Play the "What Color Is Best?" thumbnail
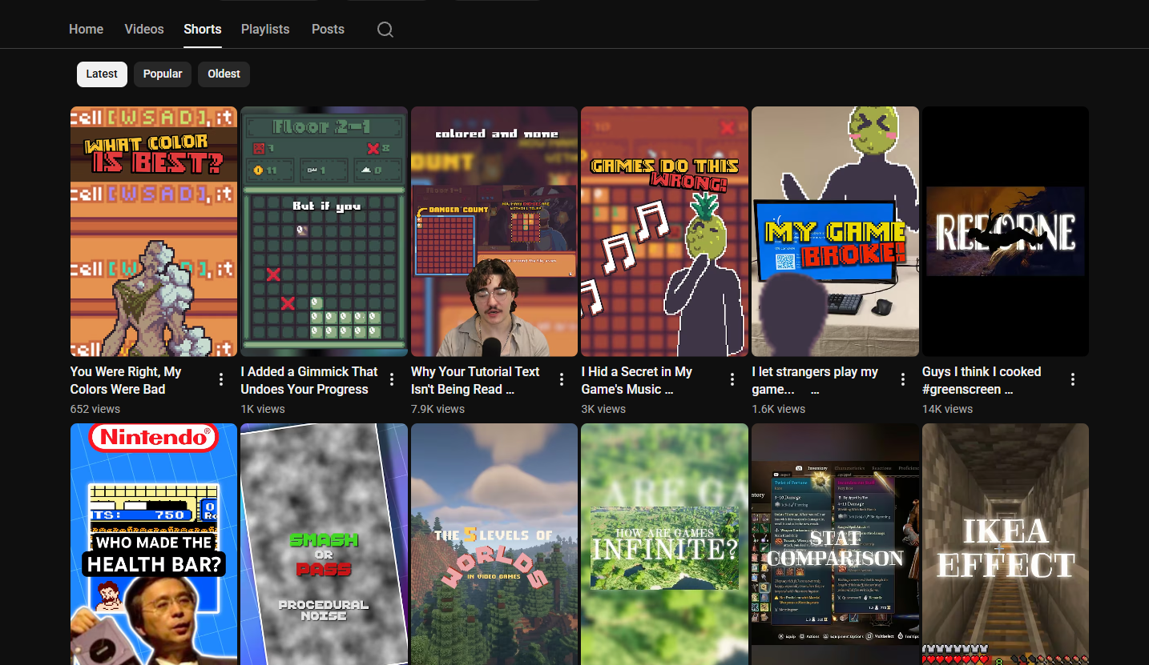Screen dimensions: 1149x665 (x=154, y=231)
